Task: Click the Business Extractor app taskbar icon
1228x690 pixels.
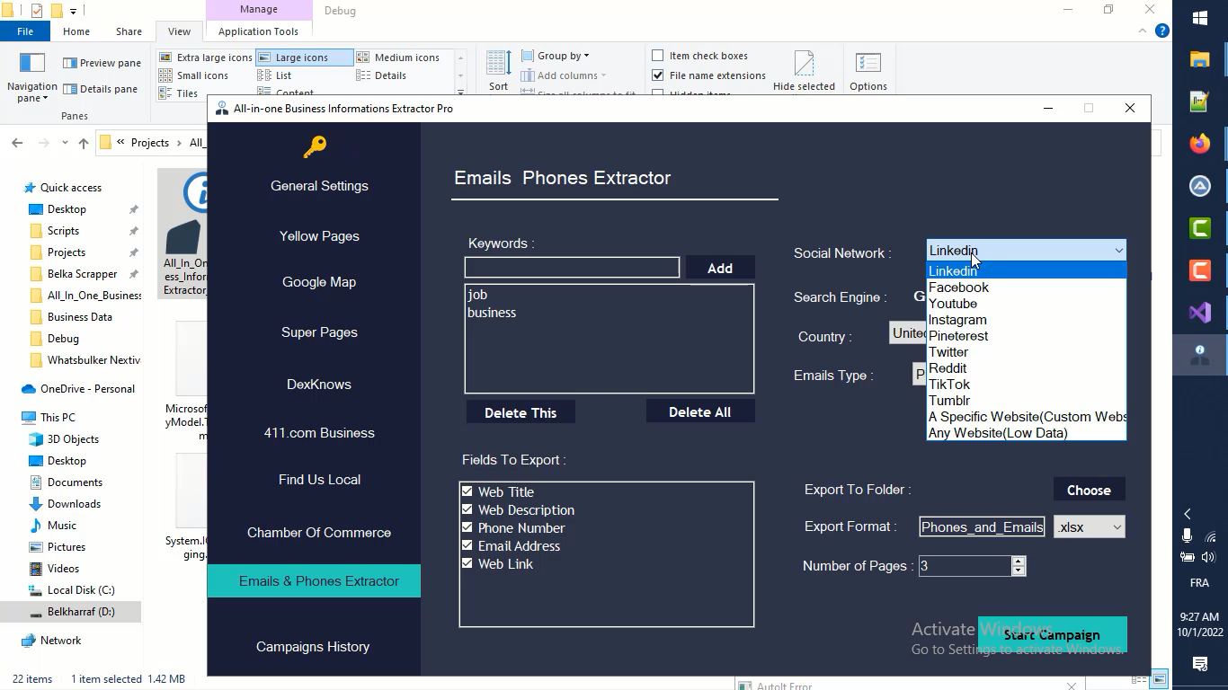Action: [1200, 354]
